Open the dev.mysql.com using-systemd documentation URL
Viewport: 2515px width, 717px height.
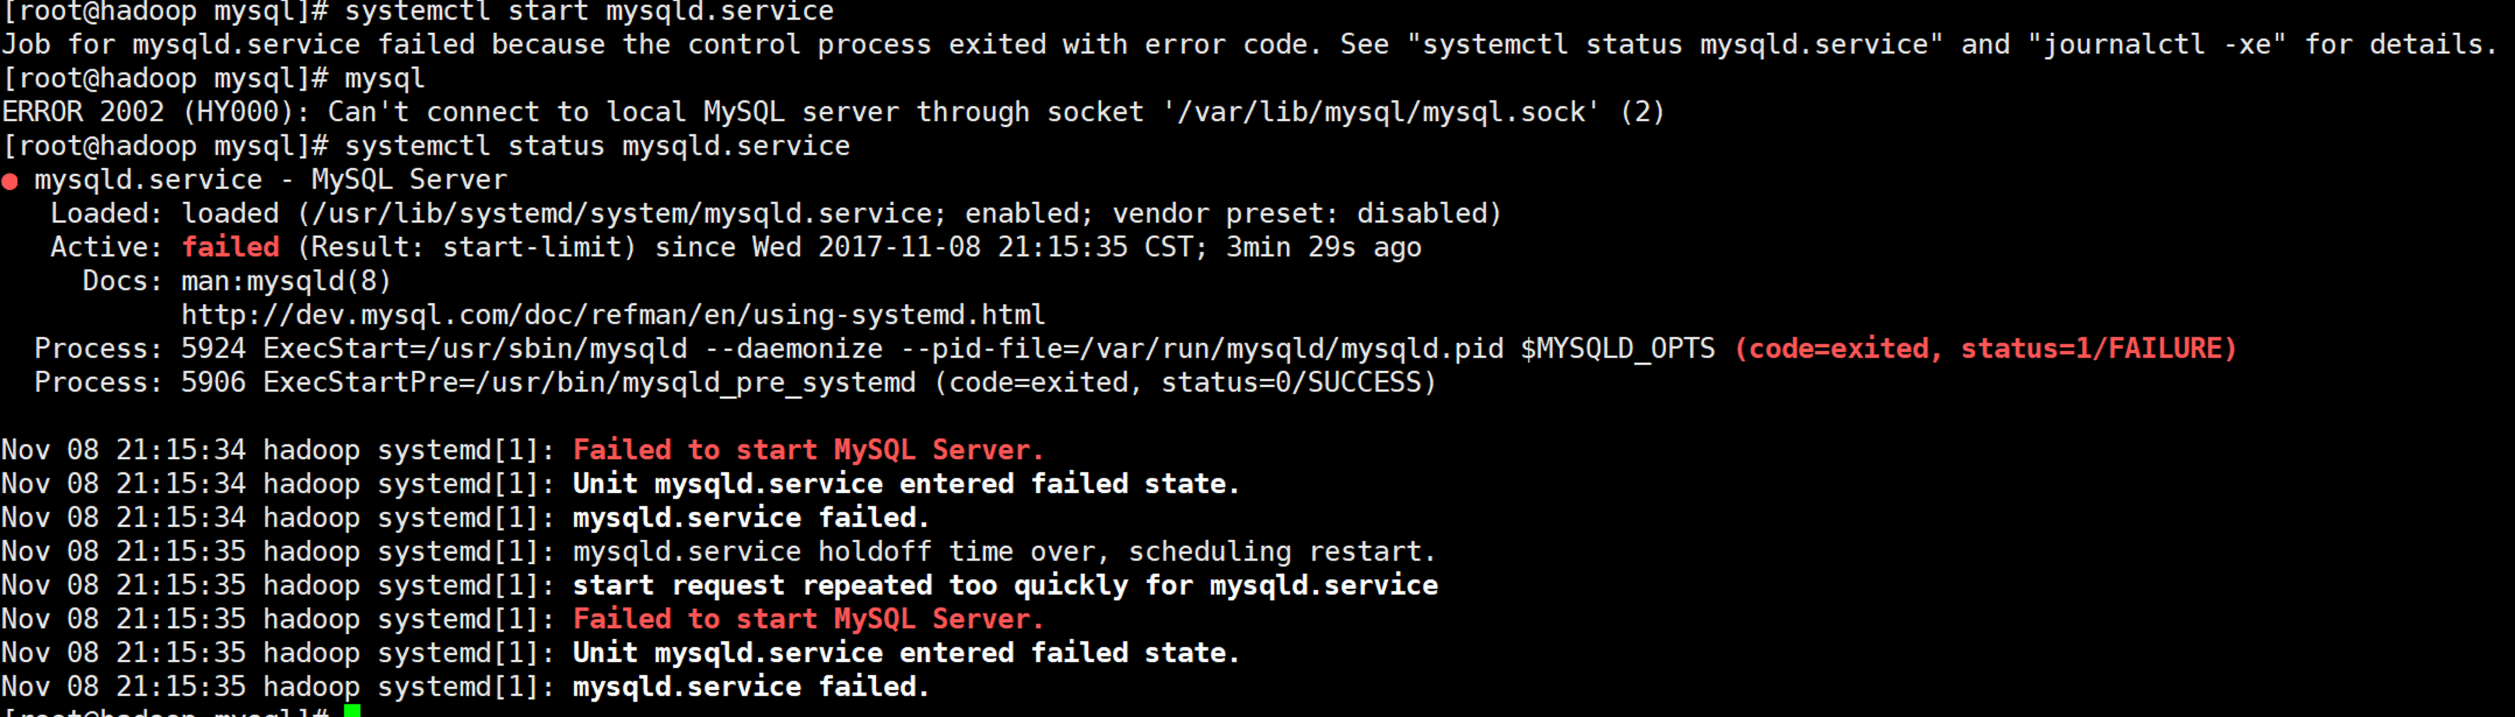[613, 315]
